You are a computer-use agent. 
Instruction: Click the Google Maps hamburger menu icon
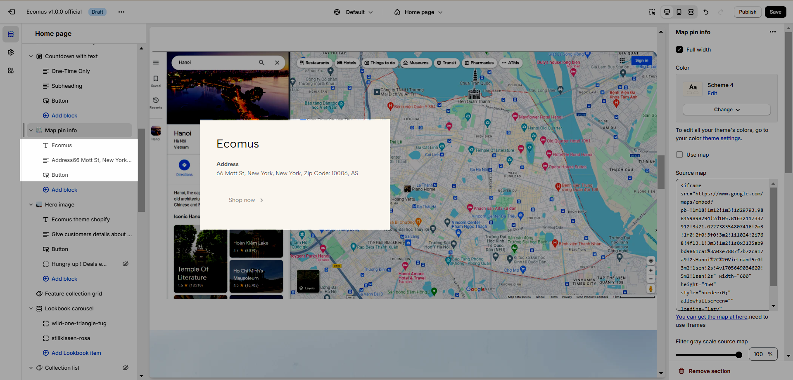[156, 63]
